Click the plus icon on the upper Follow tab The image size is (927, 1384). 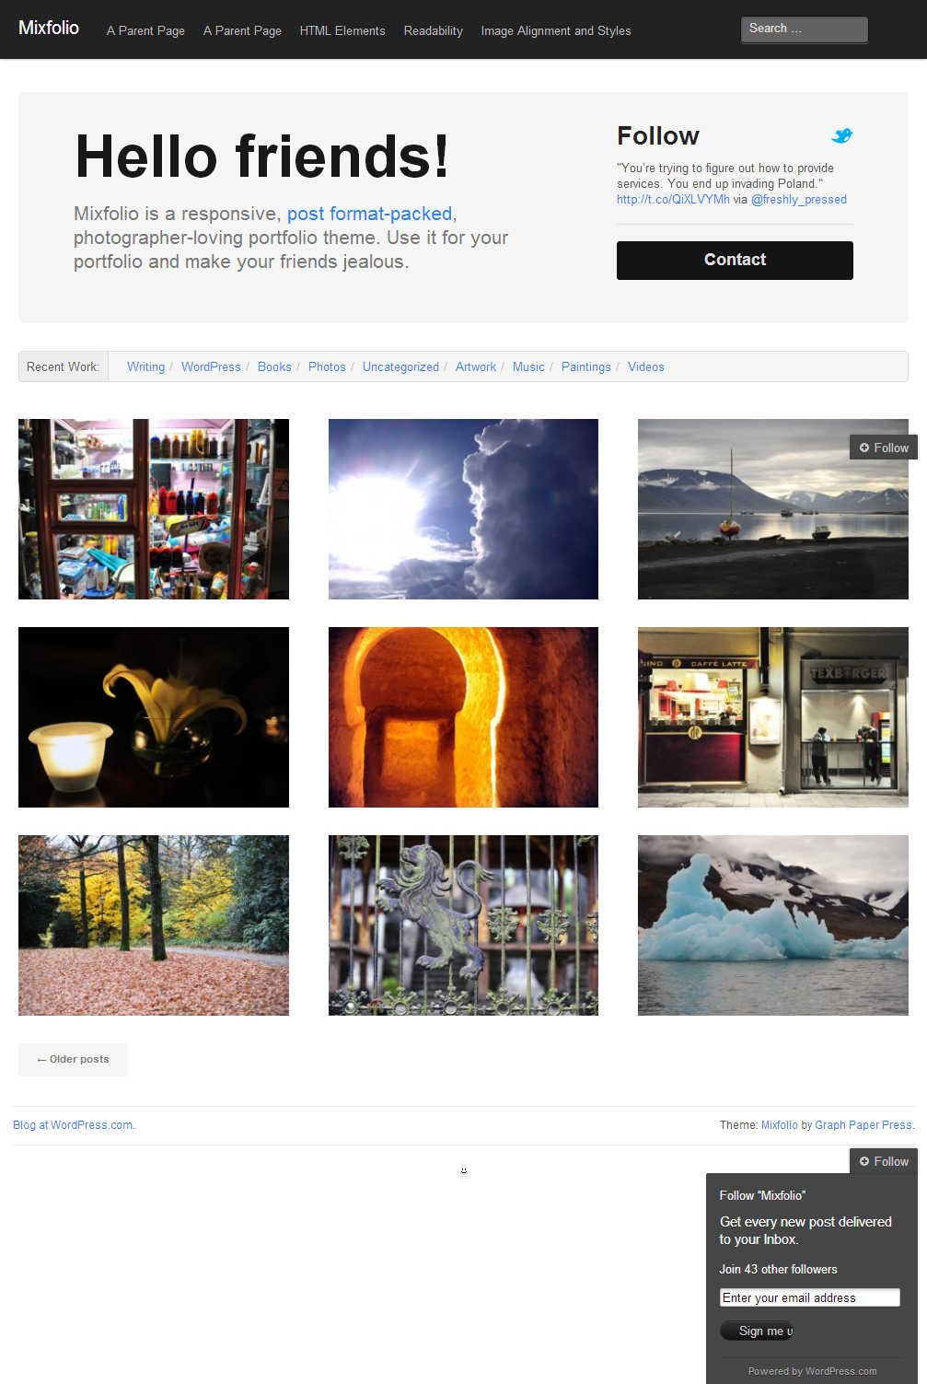(x=864, y=448)
